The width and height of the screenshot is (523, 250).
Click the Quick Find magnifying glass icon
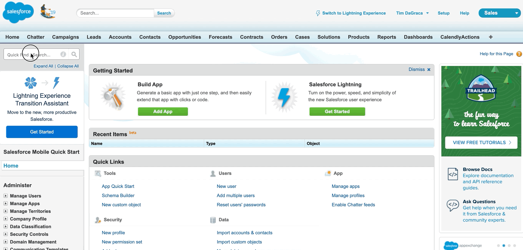pos(74,54)
